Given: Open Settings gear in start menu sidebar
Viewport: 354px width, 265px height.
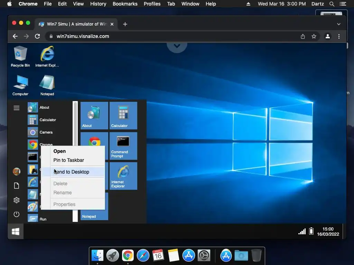Looking at the screenshot, I should [x=17, y=200].
